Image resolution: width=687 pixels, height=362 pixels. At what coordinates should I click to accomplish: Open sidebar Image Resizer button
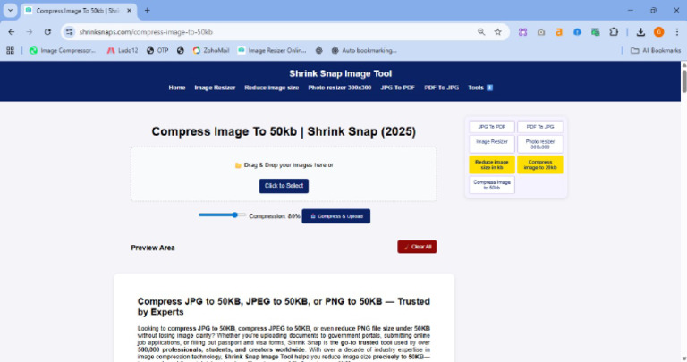(x=492, y=144)
